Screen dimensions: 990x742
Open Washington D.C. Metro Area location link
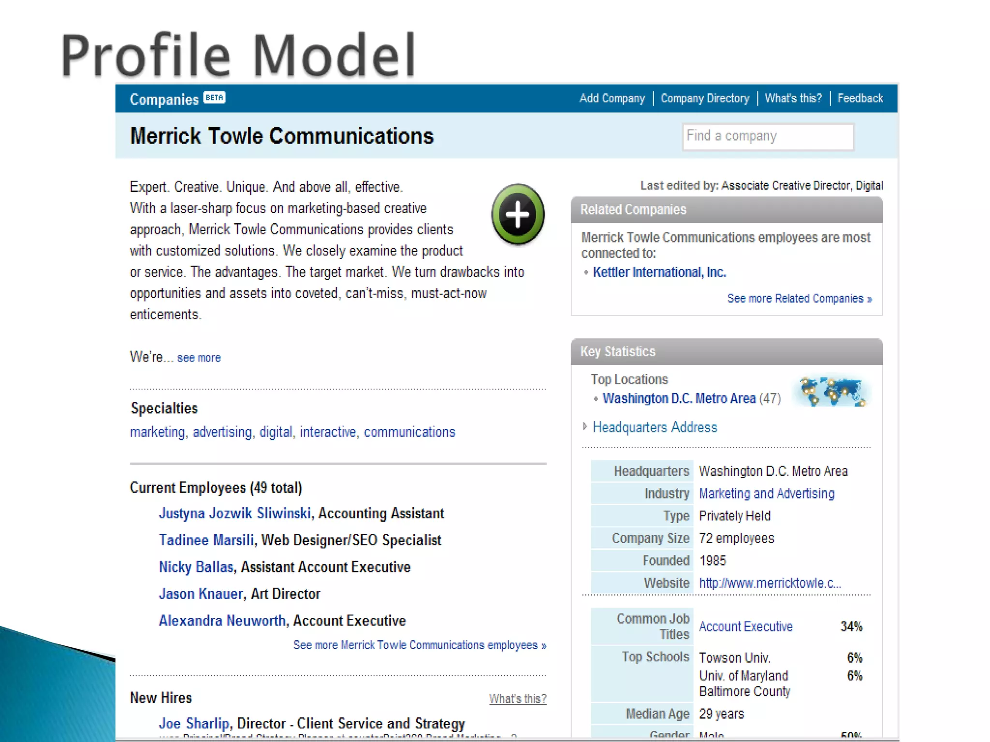[x=679, y=399]
